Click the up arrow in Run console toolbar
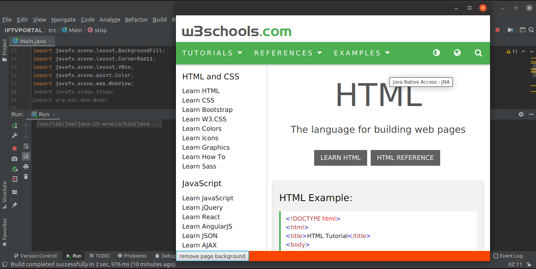The image size is (536, 269). point(26,126)
